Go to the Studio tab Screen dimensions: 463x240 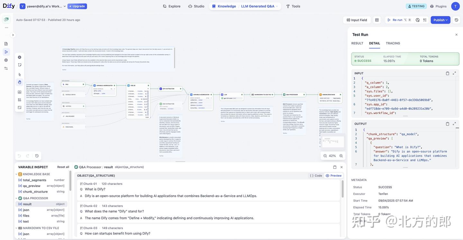[x=196, y=6]
